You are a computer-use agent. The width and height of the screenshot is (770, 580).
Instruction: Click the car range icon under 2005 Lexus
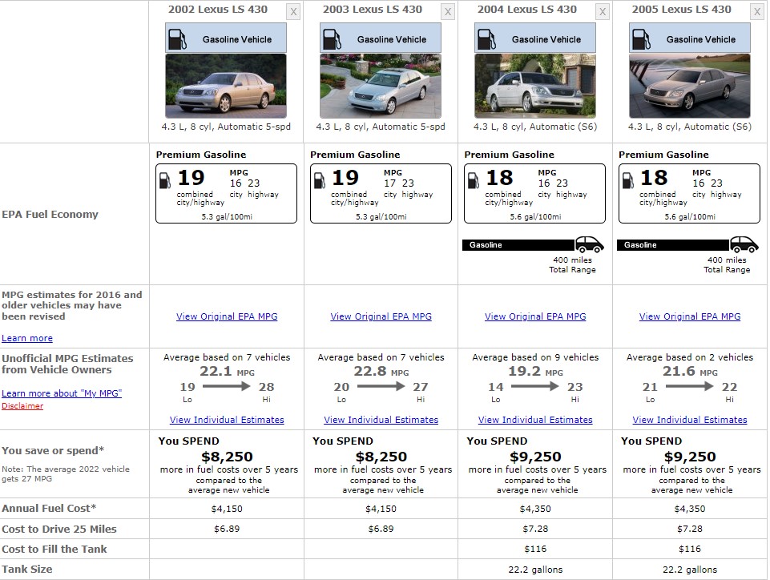744,244
